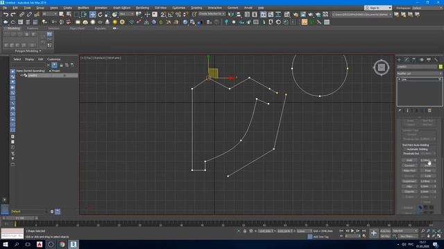
Task: Click the object color swatch beside the name field
Action: coord(441,66)
